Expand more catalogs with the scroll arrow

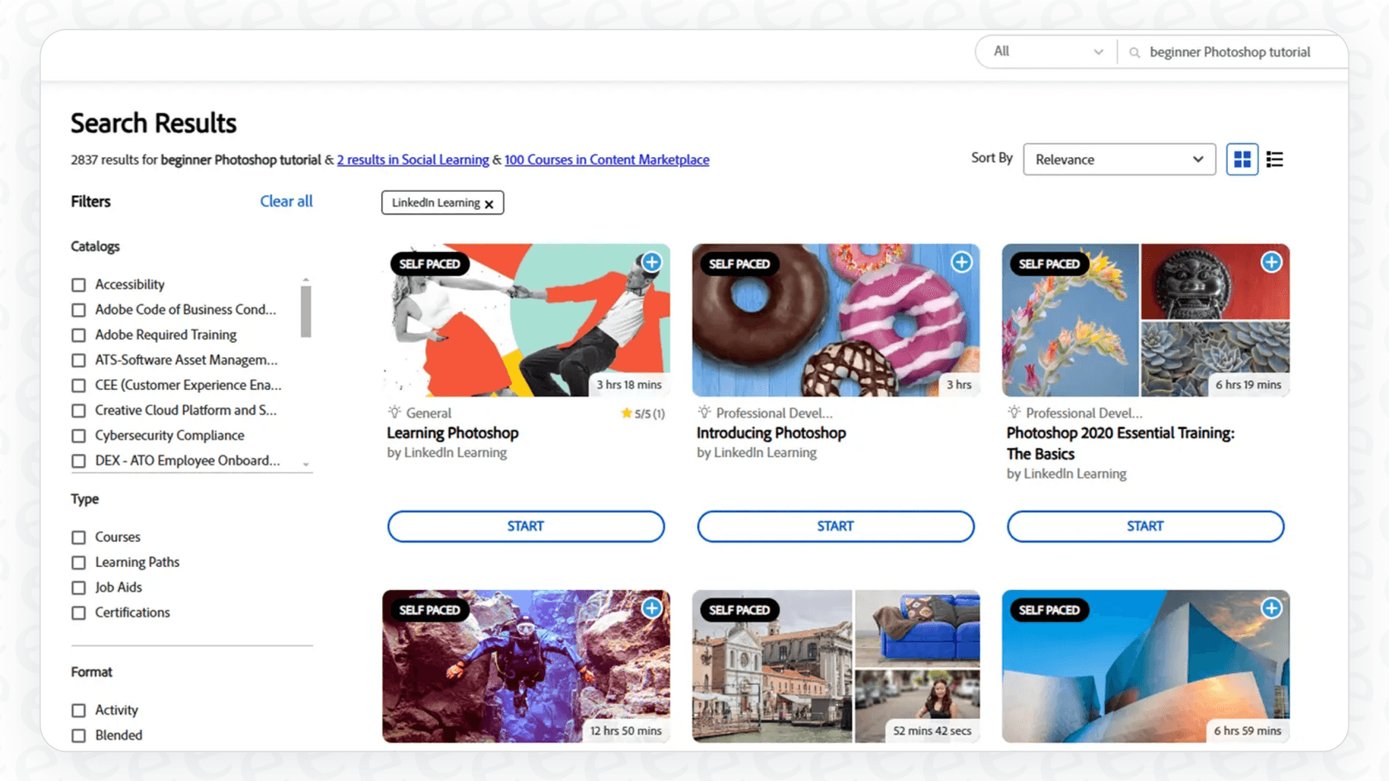pos(305,464)
